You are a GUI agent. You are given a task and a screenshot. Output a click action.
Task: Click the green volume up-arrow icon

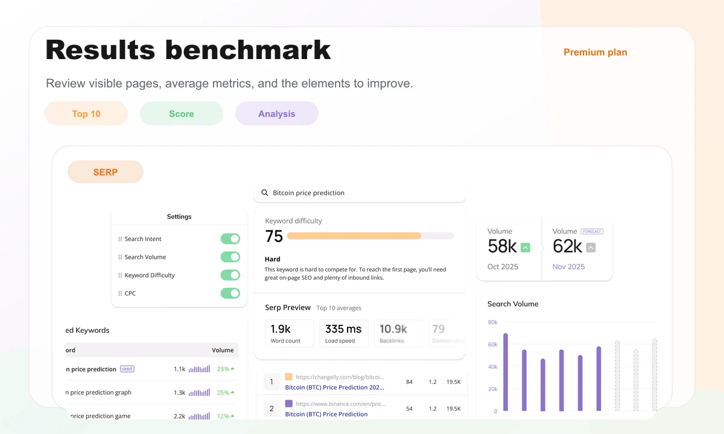click(526, 247)
